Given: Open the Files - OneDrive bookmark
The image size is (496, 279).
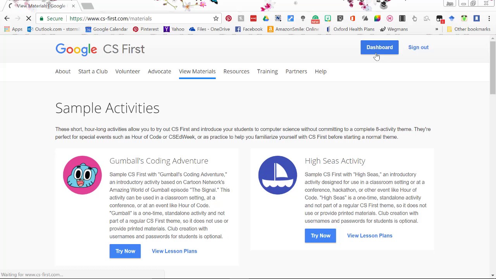Looking at the screenshot, I should 210,29.
